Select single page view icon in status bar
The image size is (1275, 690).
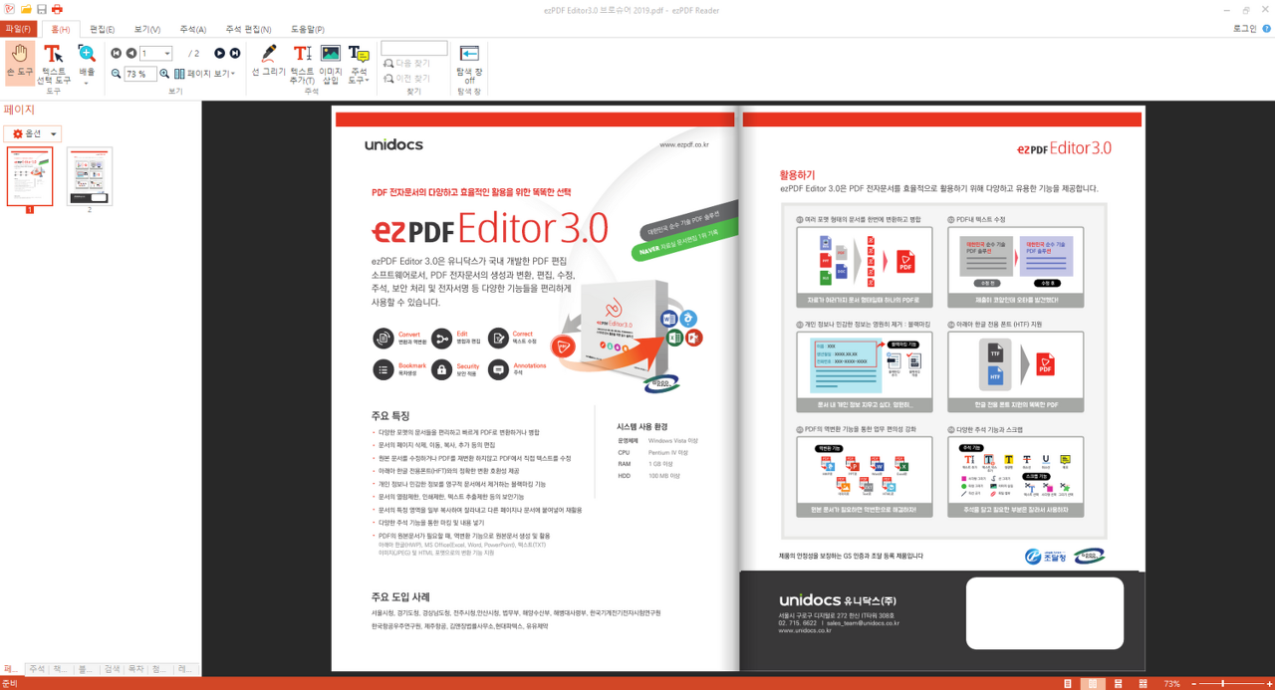click(x=1068, y=684)
